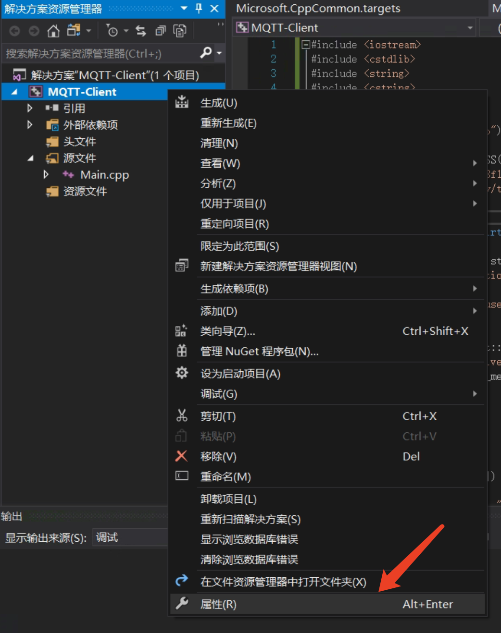
Task: Open the 查看(W) submenu
Action: click(327, 163)
